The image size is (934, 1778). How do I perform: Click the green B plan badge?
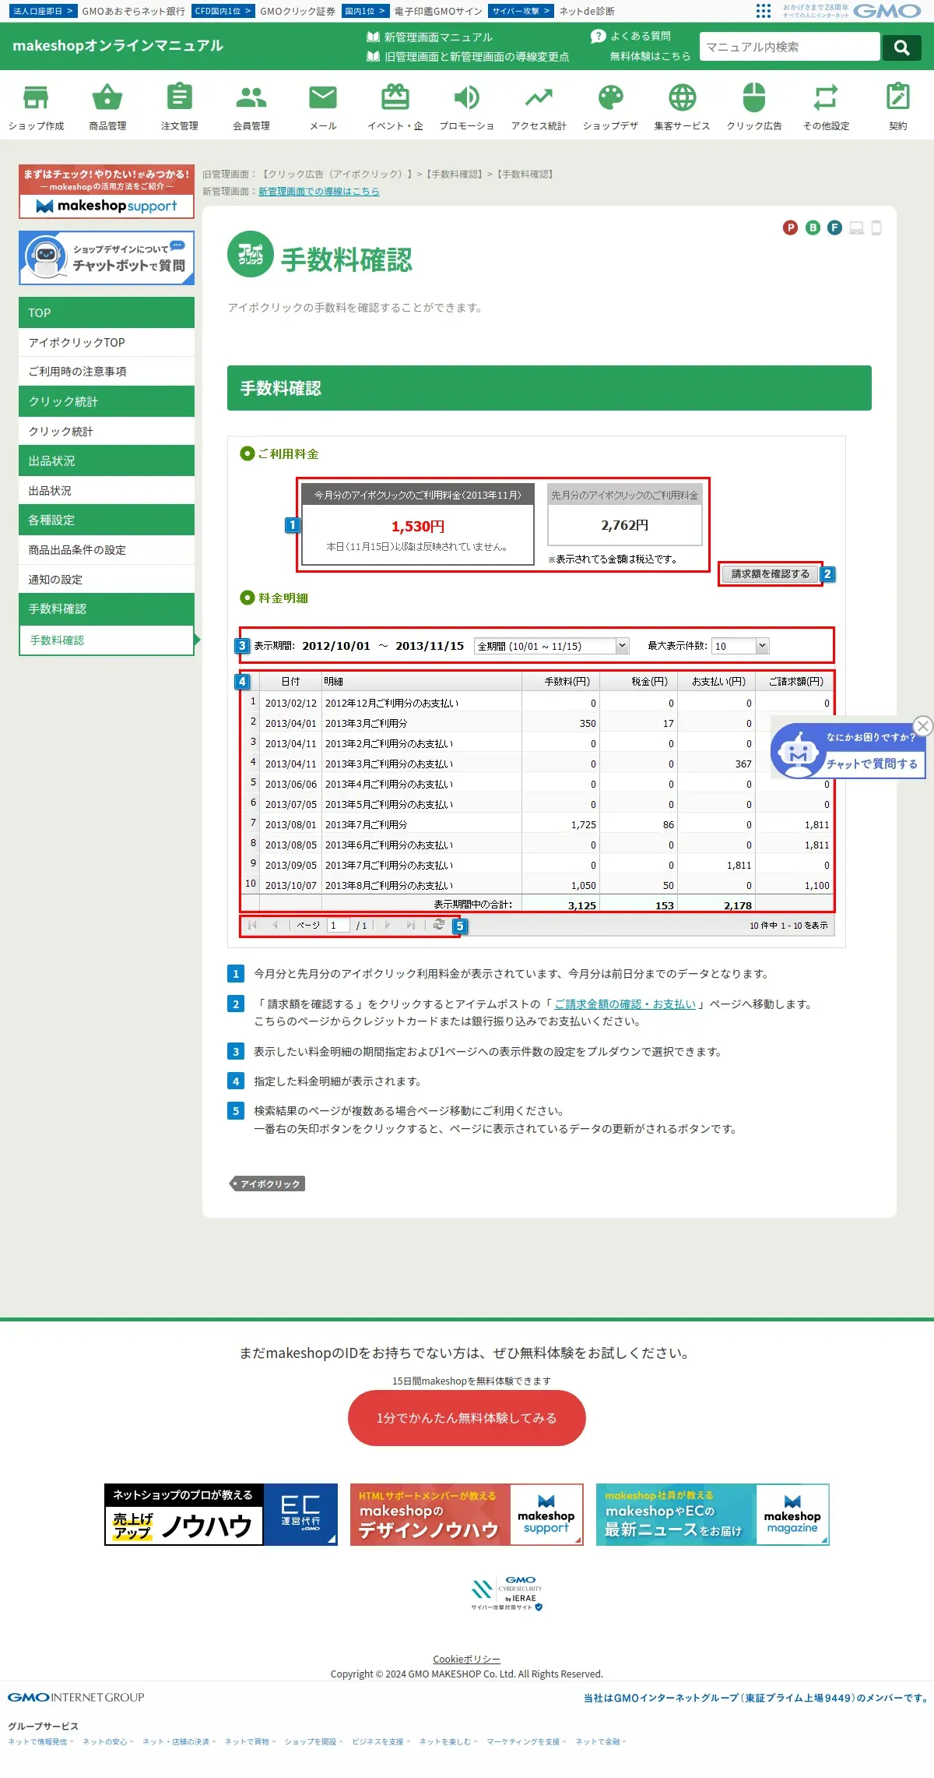[813, 228]
